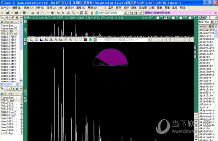The width and height of the screenshot is (218, 141).
Task: Toggle the ID checkbox
Action: (173, 18)
